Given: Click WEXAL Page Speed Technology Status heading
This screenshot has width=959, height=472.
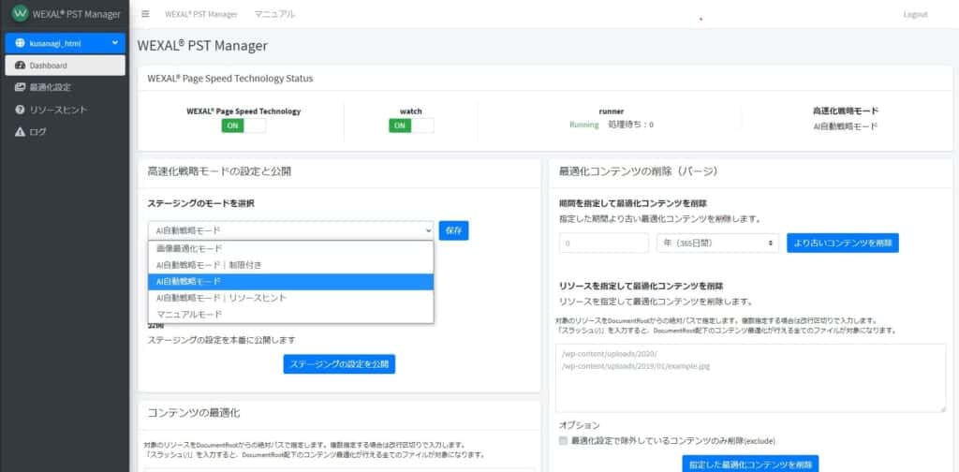Looking at the screenshot, I should pyautogui.click(x=230, y=79).
